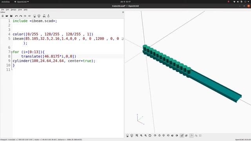The height and width of the screenshot is (141, 251).
Task: Open the Edit menu
Action: click(7, 10)
